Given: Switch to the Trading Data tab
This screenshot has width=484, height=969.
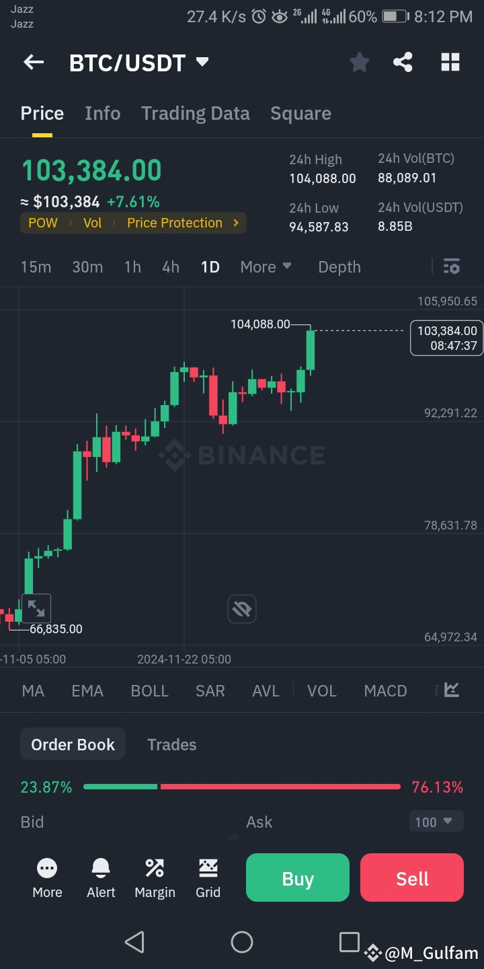Looking at the screenshot, I should [196, 113].
